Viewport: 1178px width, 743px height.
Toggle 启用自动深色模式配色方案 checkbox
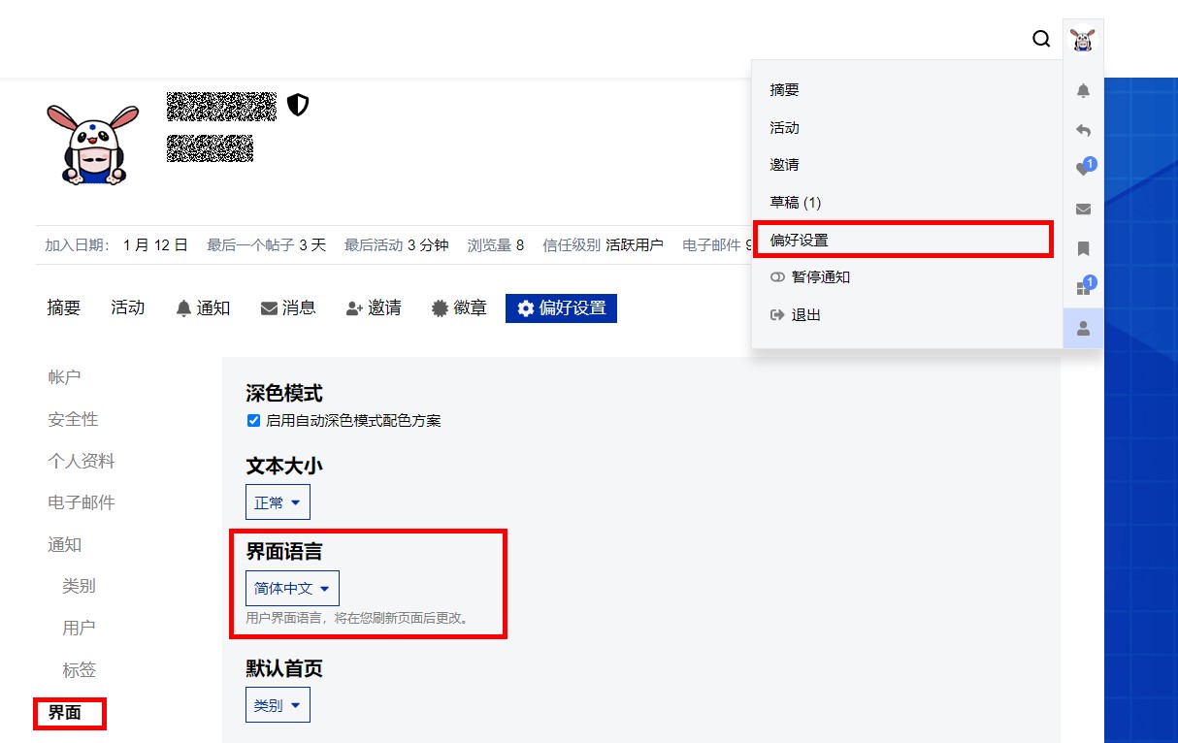click(253, 421)
